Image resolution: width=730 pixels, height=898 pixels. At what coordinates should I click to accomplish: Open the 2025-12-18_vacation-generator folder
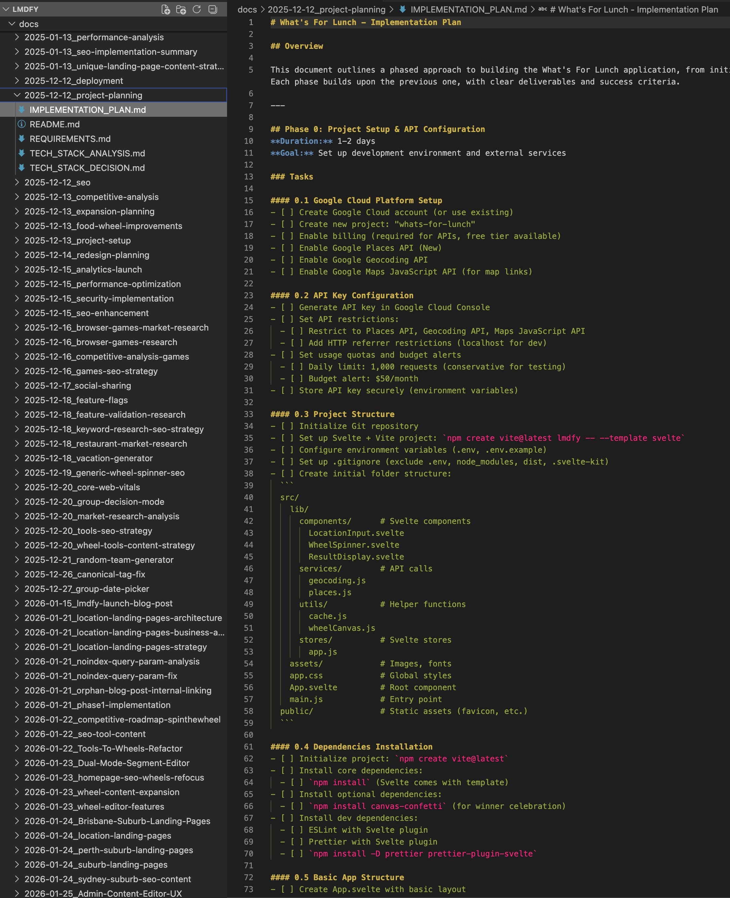(88, 458)
